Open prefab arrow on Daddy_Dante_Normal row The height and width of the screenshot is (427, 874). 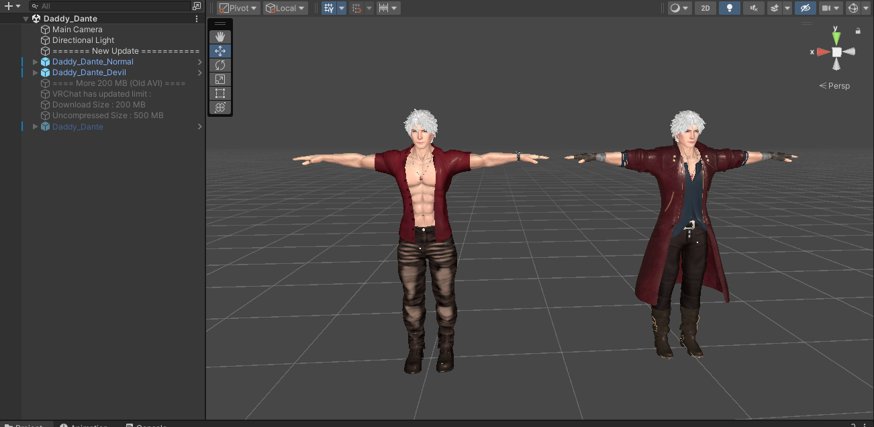point(199,62)
